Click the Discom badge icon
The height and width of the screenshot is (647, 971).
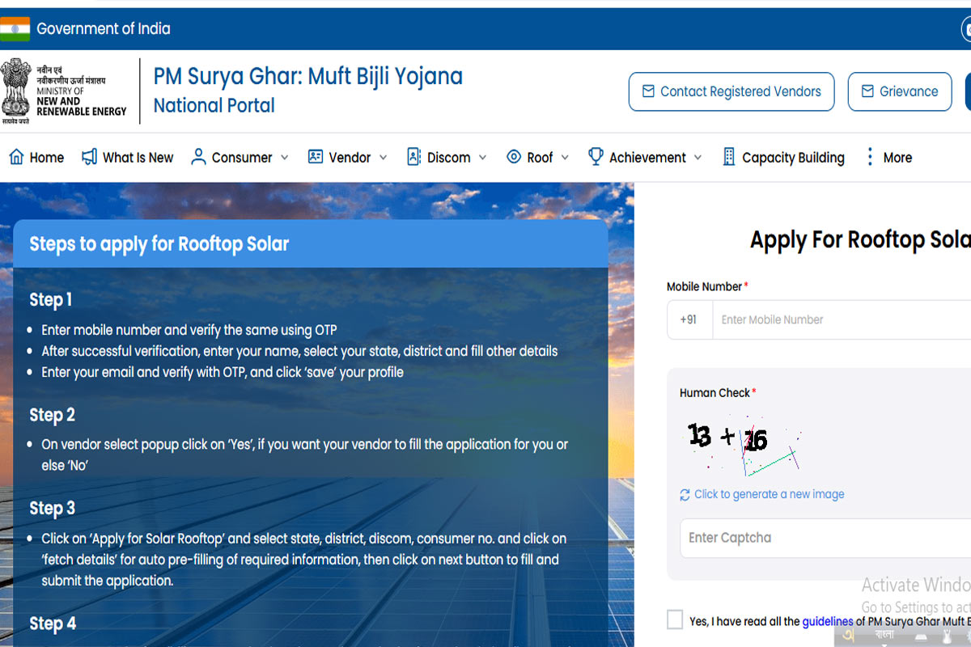[x=413, y=157]
